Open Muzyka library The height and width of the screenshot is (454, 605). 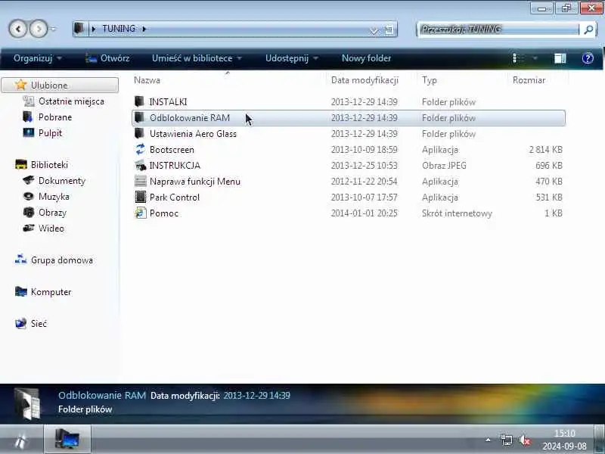(54, 197)
